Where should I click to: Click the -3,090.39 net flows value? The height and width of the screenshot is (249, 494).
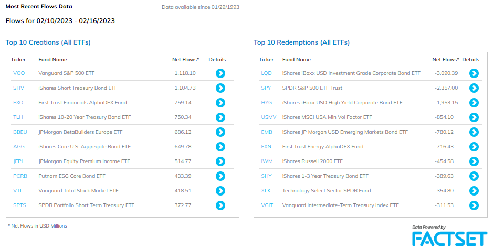[x=446, y=73]
